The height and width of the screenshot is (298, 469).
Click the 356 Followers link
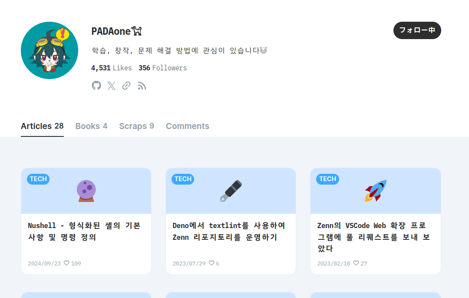pyautogui.click(x=162, y=68)
